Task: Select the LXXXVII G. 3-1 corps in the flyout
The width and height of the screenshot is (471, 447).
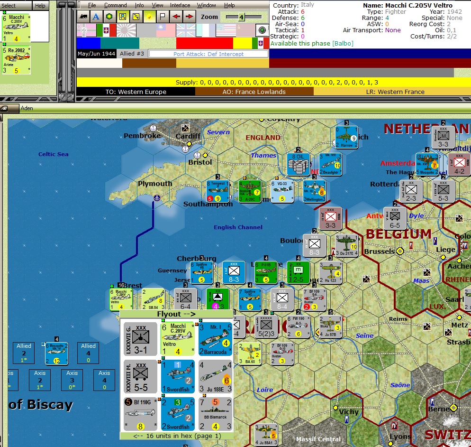Action: tap(140, 339)
